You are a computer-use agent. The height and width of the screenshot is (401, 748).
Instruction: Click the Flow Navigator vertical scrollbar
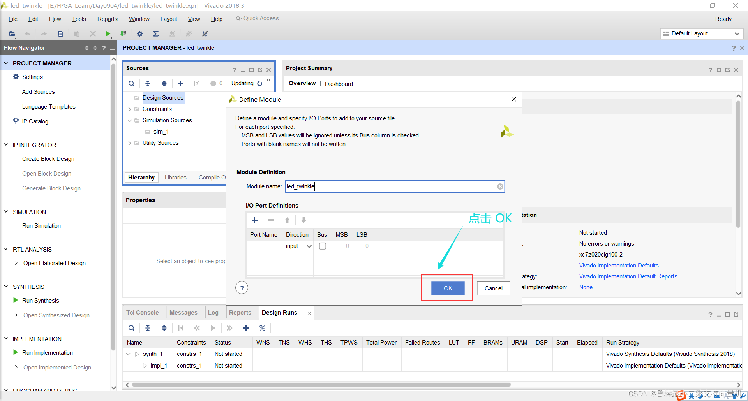tap(113, 206)
